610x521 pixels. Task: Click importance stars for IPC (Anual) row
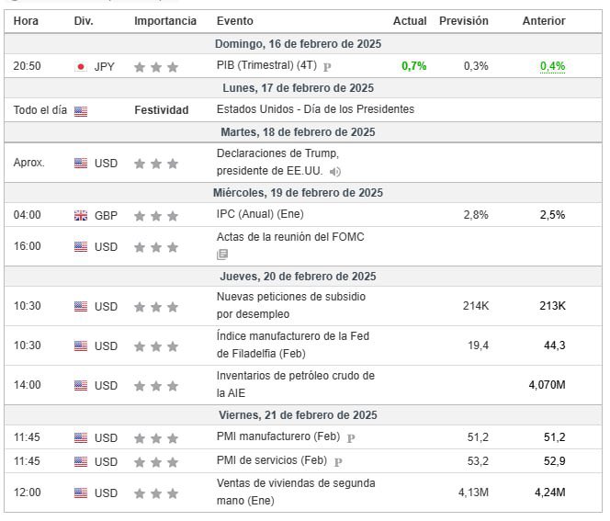coord(156,216)
